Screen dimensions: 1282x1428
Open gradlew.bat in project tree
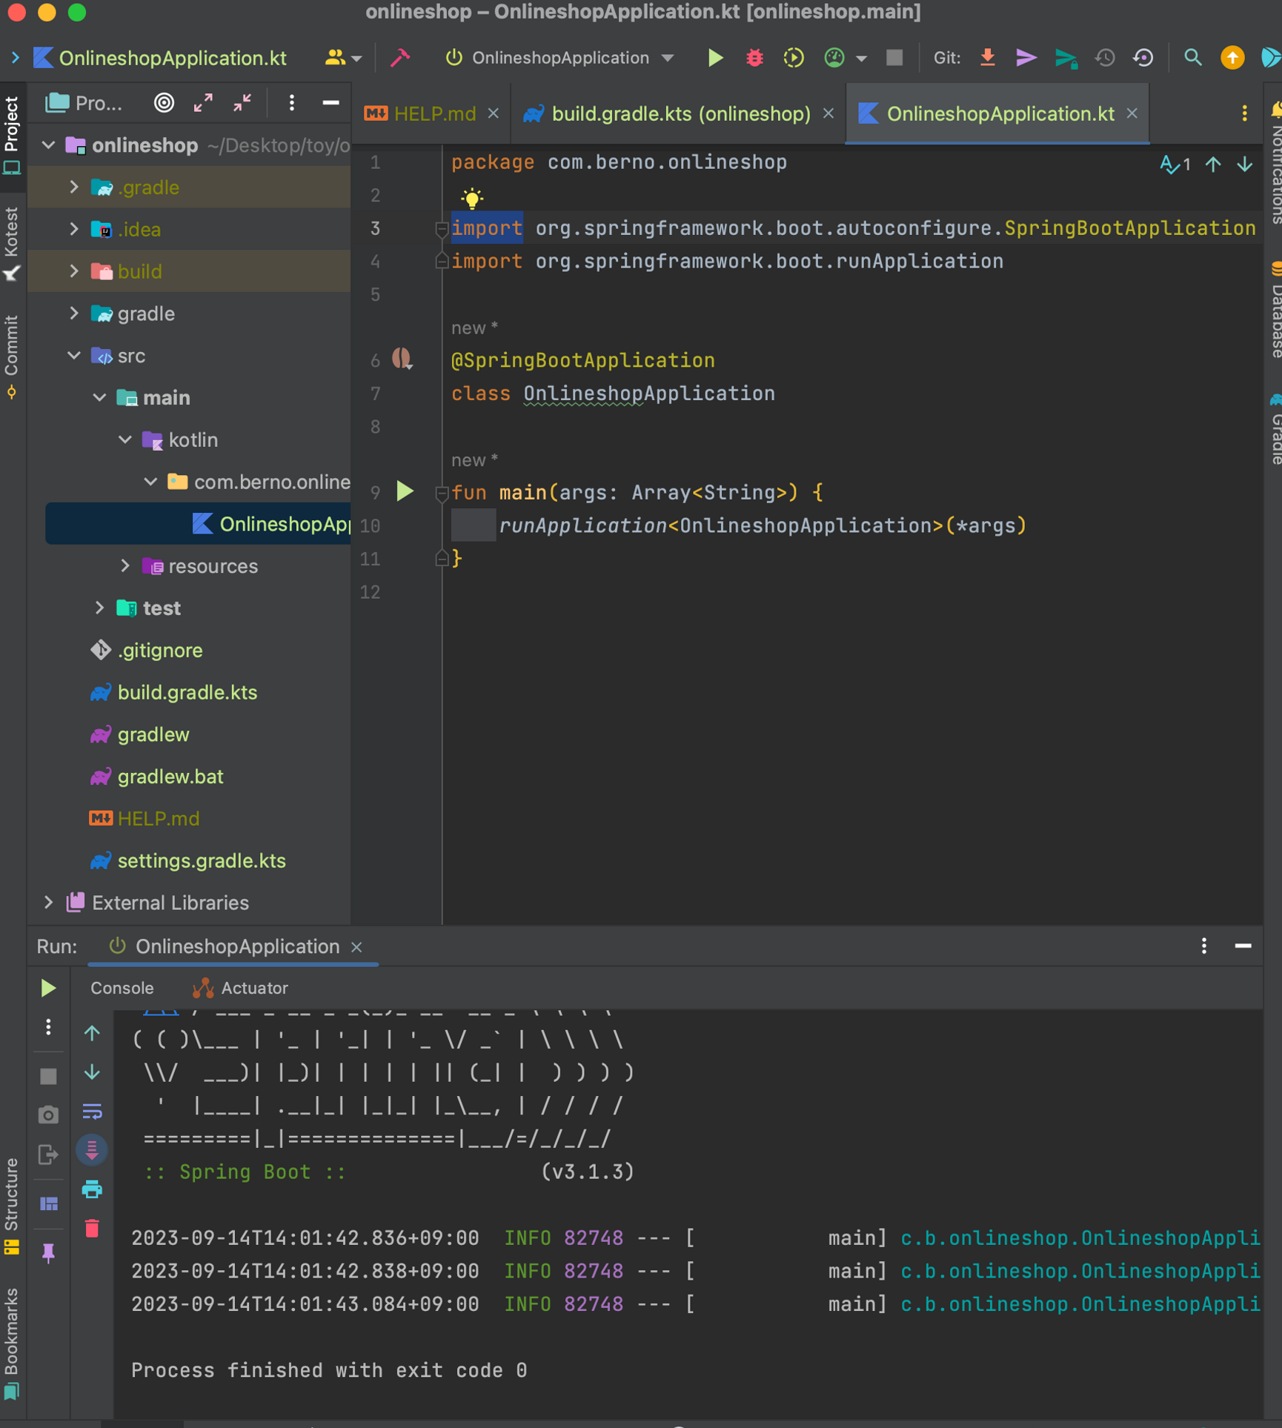tap(170, 777)
